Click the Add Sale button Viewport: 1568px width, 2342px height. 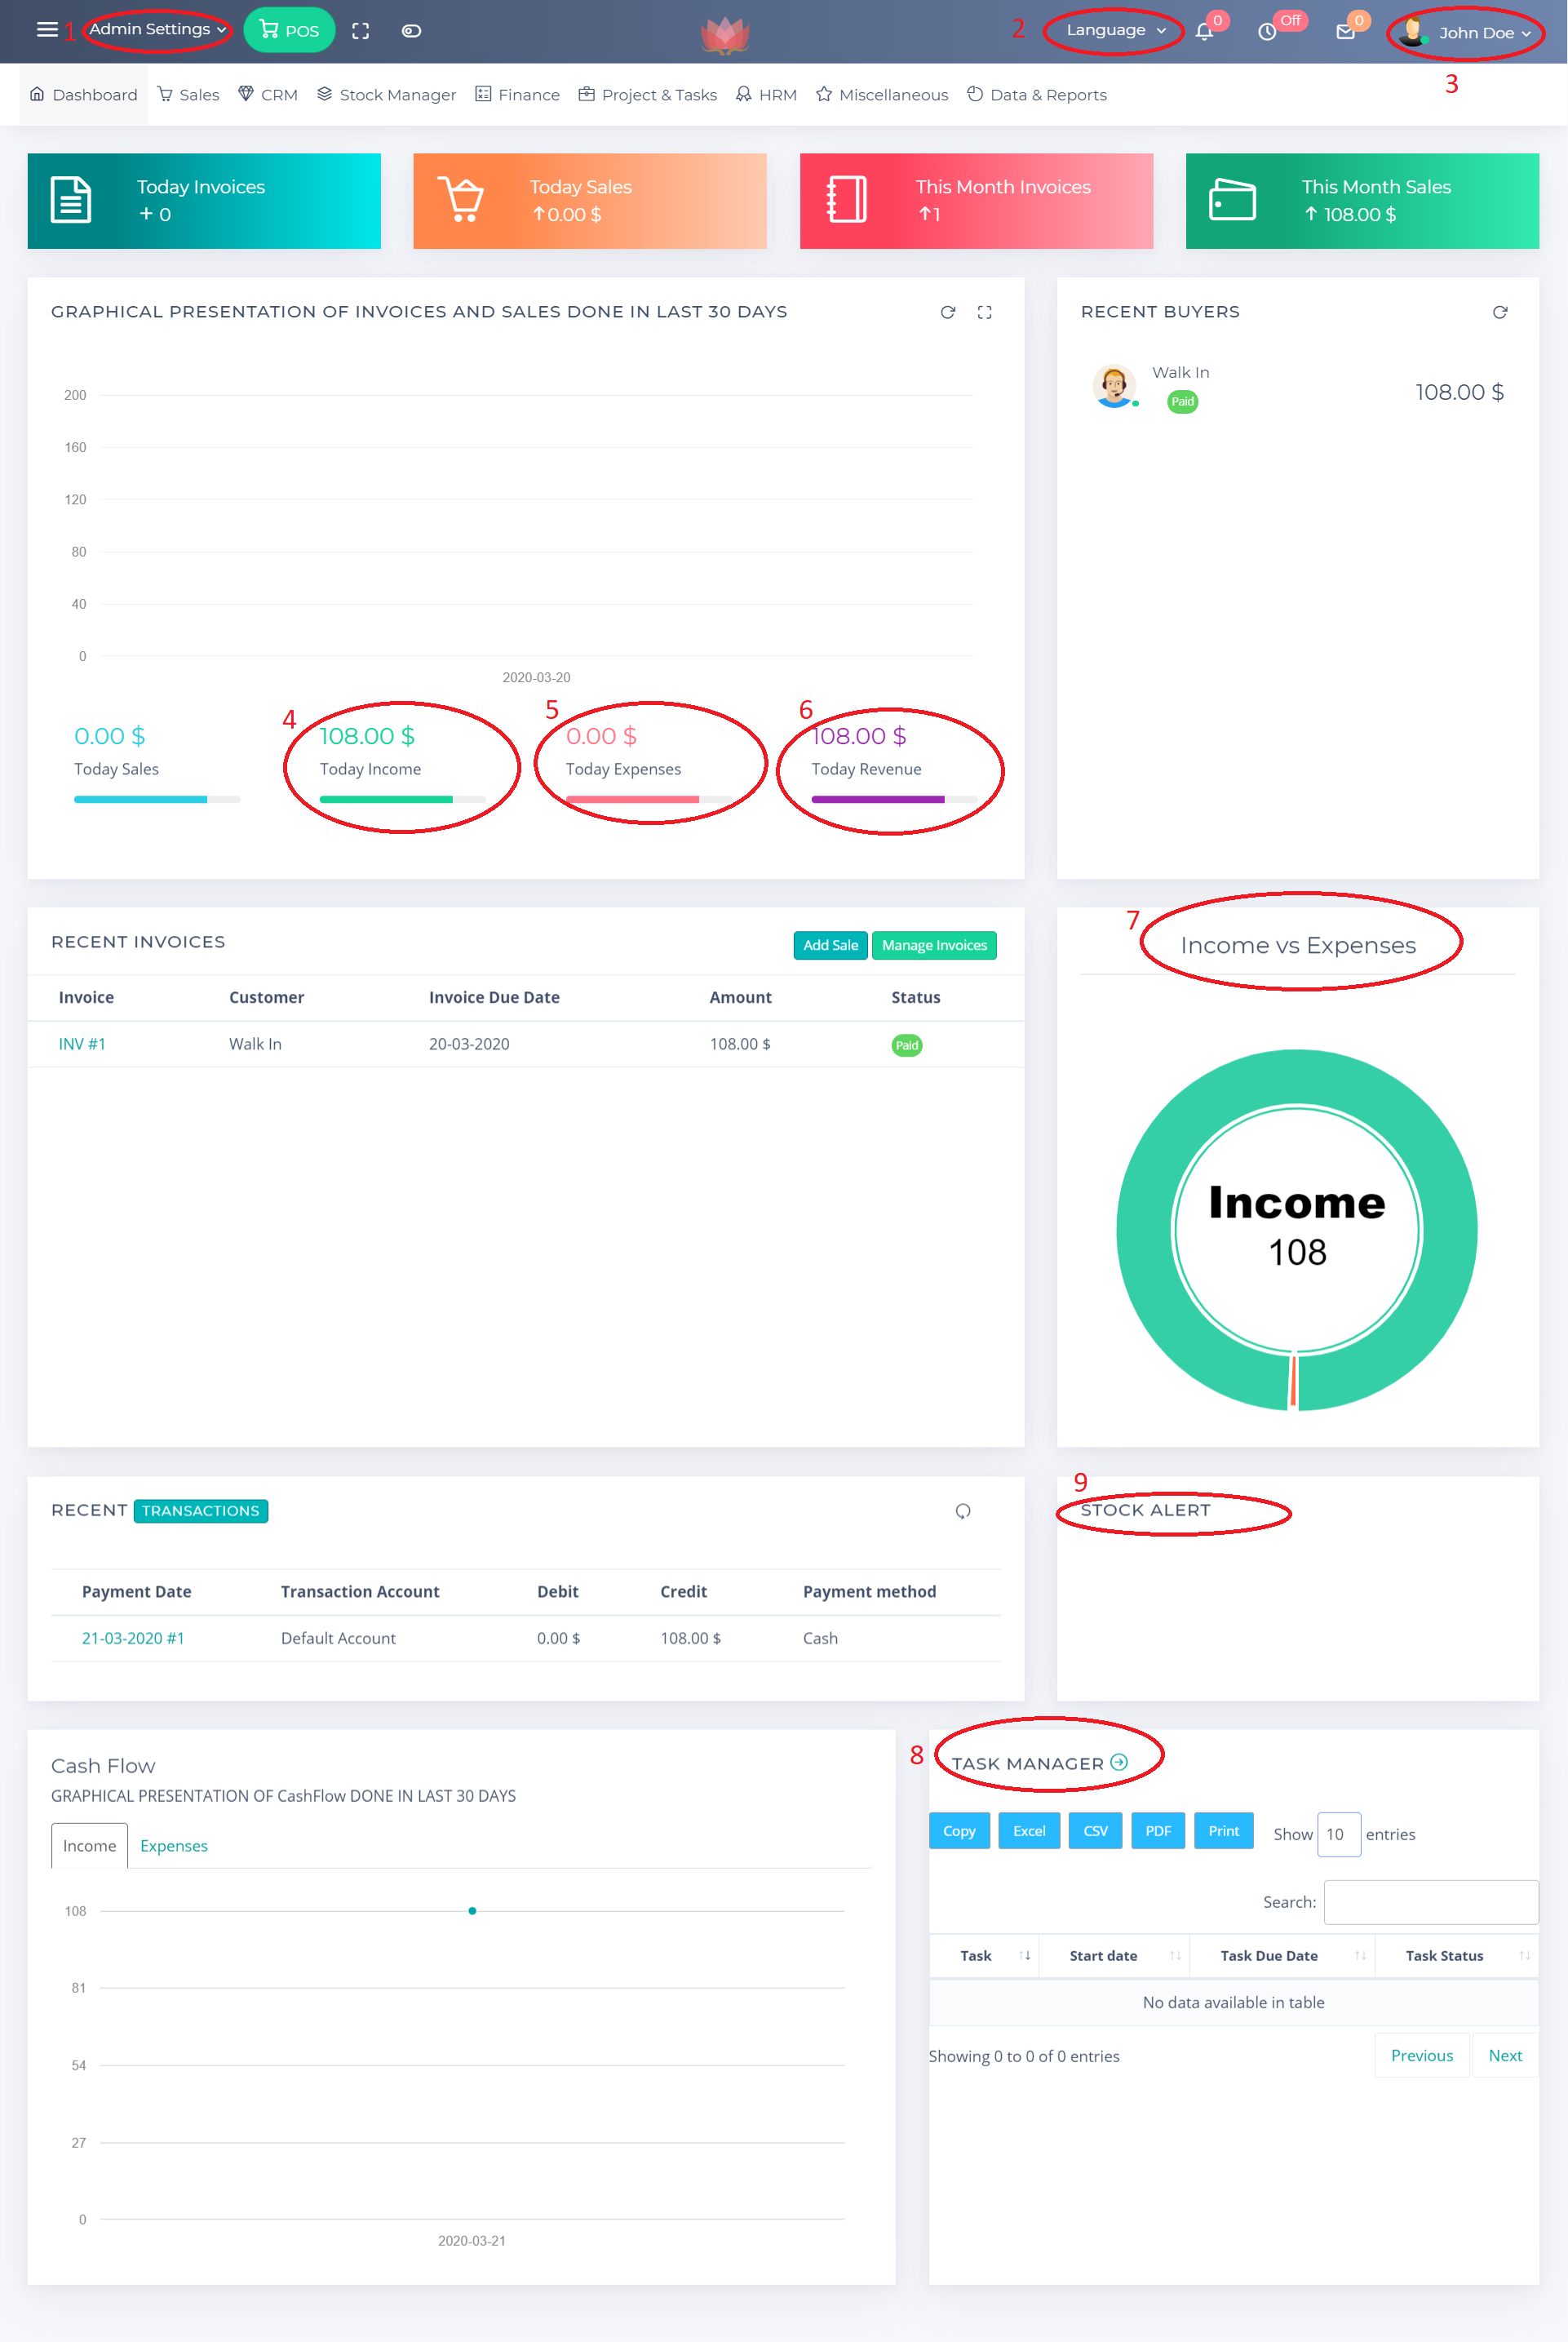tap(830, 945)
